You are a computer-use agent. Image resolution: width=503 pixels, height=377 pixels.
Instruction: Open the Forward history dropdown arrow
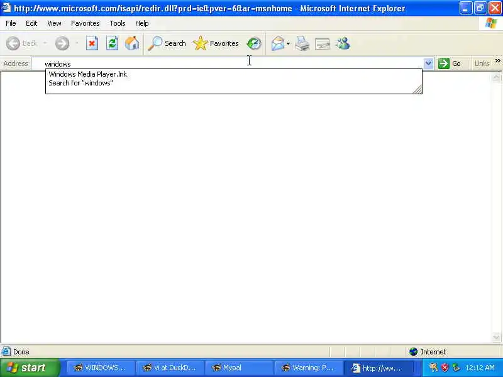77,43
